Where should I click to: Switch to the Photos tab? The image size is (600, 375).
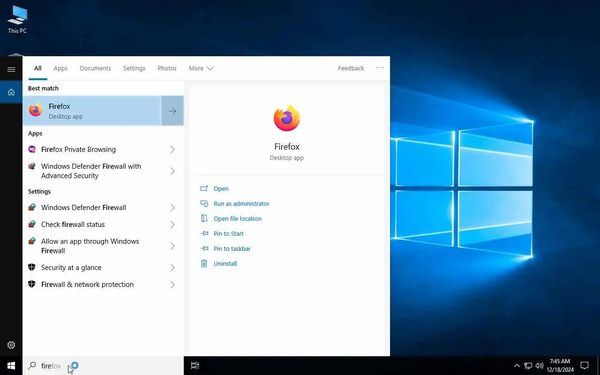(x=167, y=68)
